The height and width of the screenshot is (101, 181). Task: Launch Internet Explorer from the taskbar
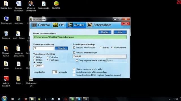19,99
